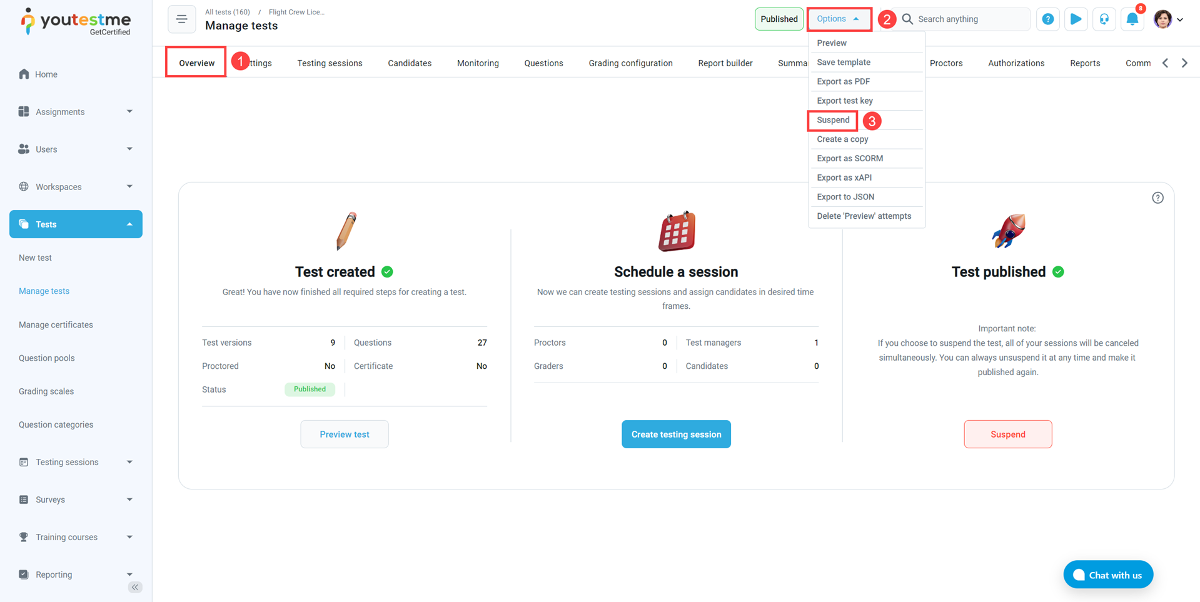Open the notifications bell
1200x602 pixels.
pyautogui.click(x=1132, y=19)
